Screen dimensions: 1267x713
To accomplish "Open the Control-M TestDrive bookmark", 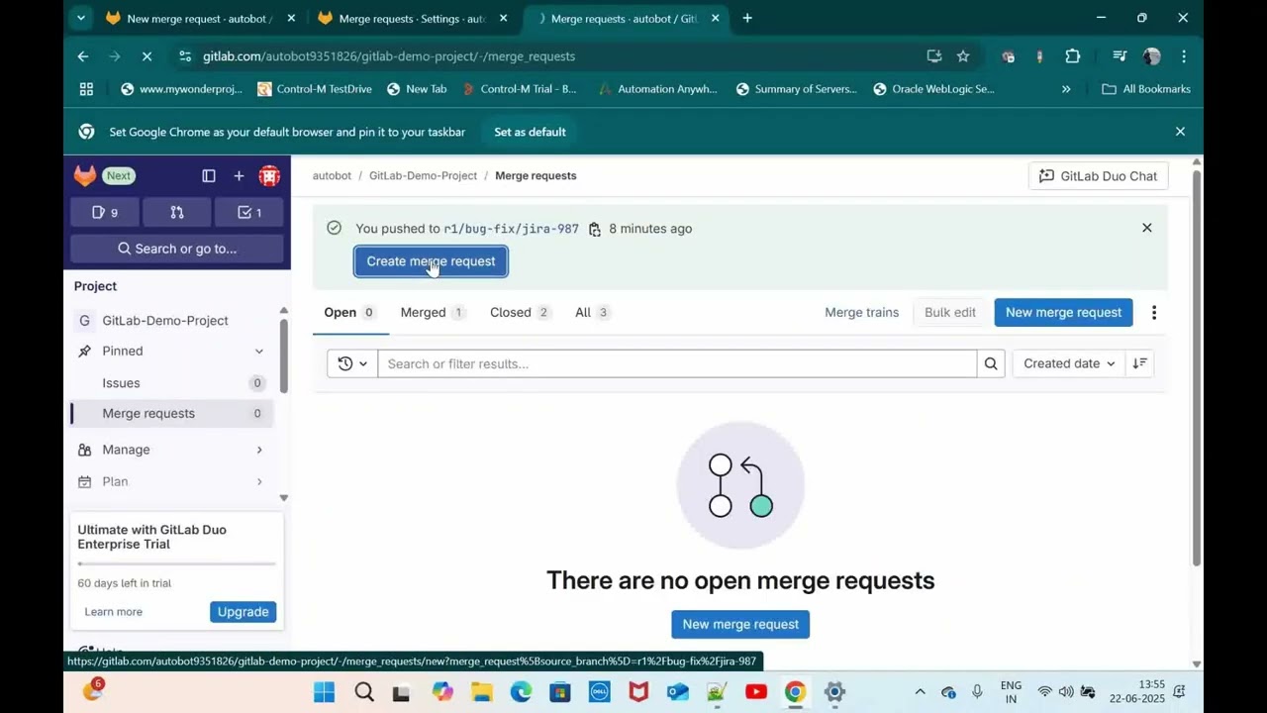I will pos(315,89).
